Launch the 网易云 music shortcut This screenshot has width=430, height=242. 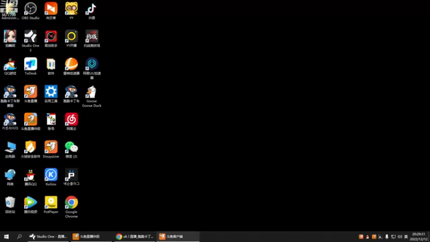click(x=71, y=122)
